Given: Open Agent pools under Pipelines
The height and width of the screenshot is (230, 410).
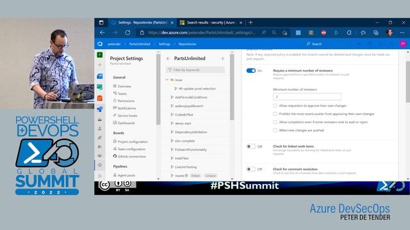Looking at the screenshot, I should coord(126,176).
